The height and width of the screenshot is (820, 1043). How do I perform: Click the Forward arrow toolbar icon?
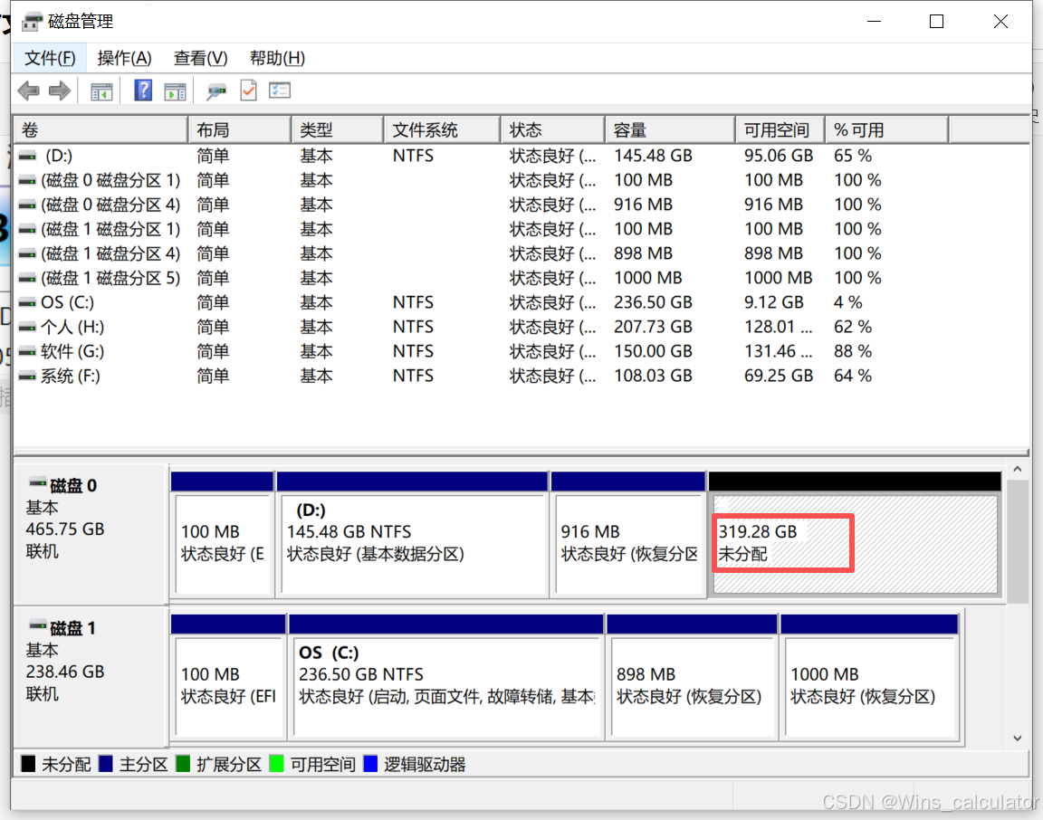60,91
